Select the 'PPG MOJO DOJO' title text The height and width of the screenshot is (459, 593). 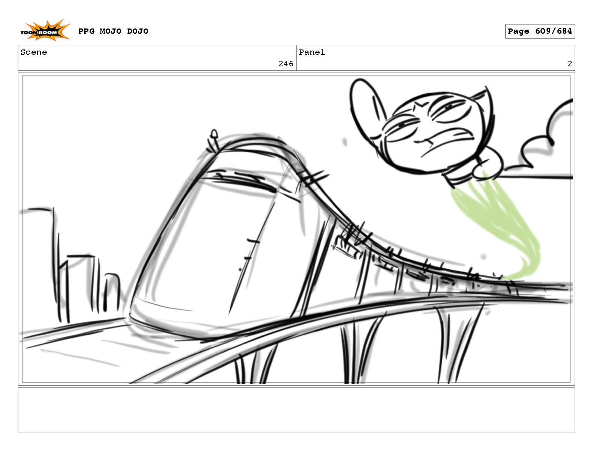[113, 31]
